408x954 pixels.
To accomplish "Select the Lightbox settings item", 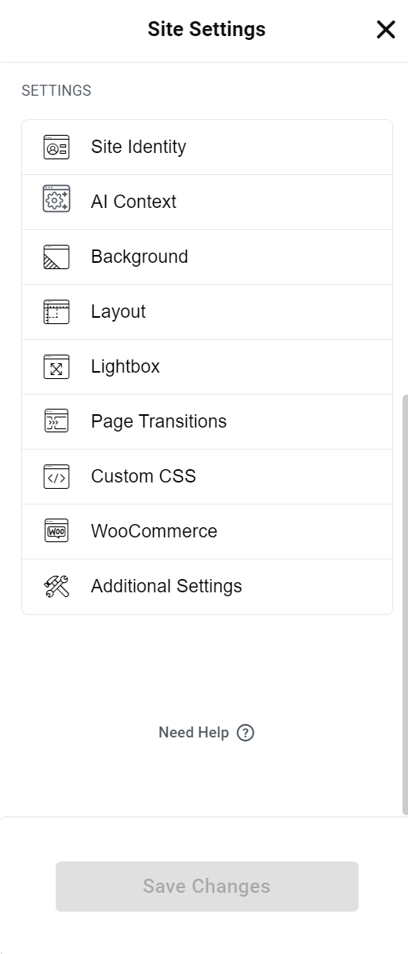I will (207, 367).
